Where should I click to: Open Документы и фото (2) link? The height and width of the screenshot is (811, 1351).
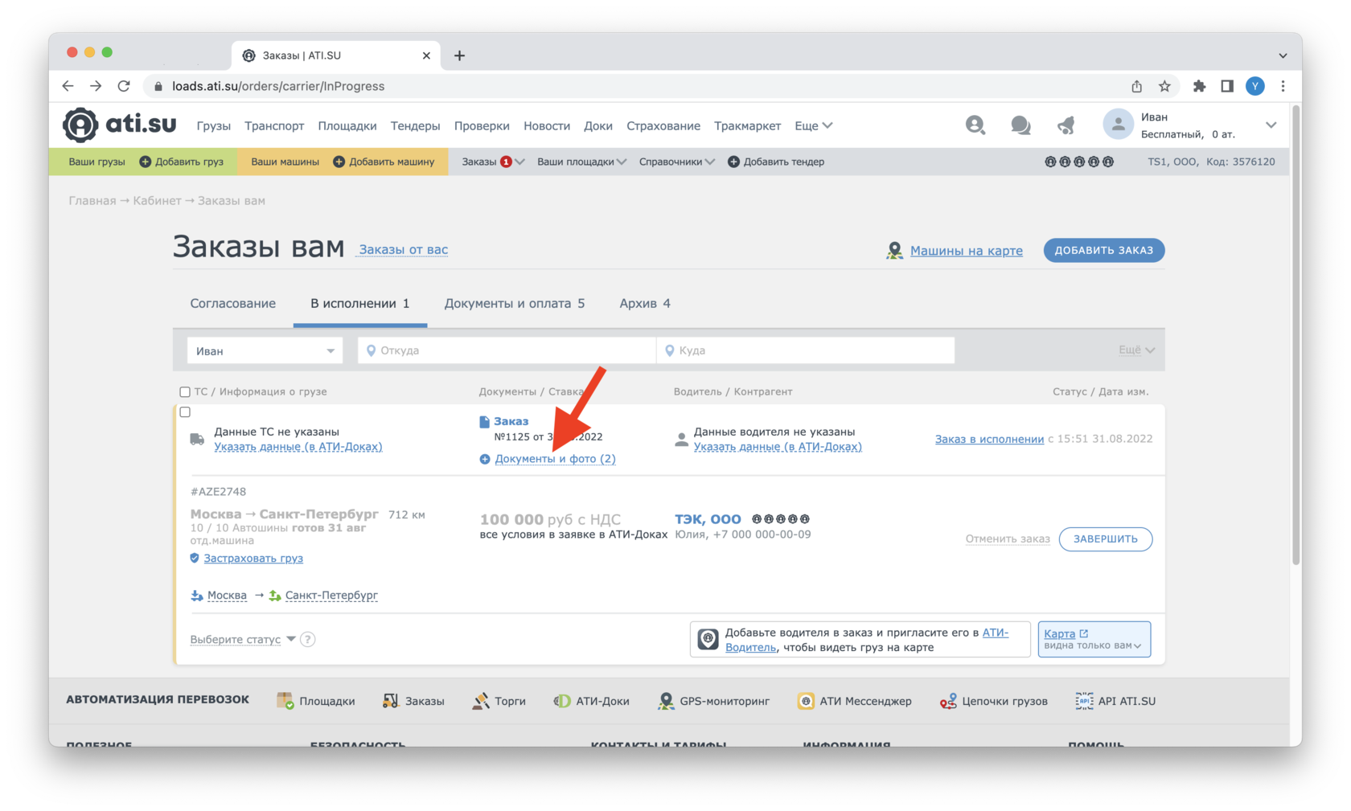coord(555,459)
